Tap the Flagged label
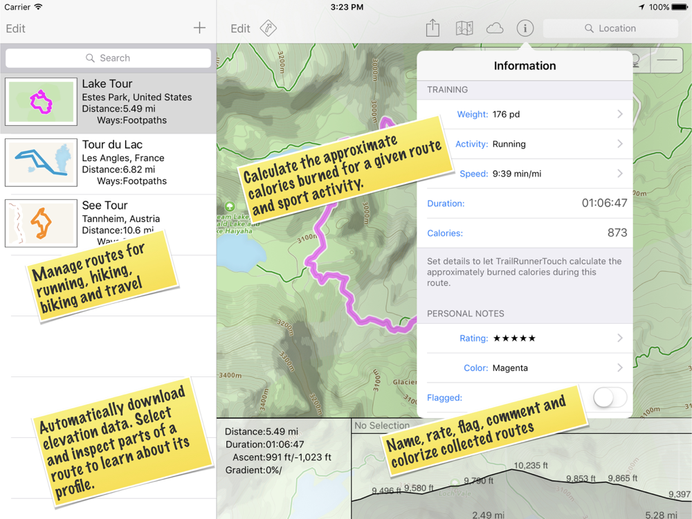 point(444,398)
